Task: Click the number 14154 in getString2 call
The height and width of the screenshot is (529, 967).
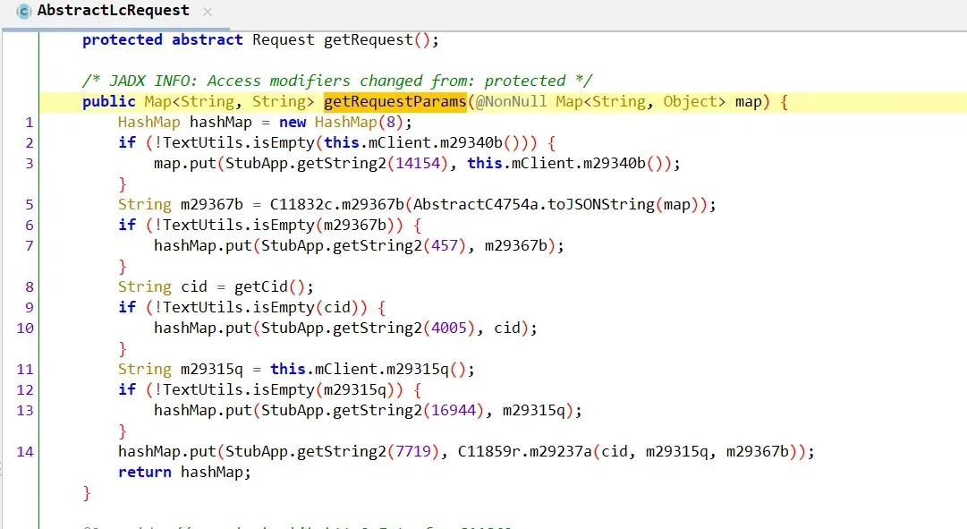Action: click(x=418, y=163)
